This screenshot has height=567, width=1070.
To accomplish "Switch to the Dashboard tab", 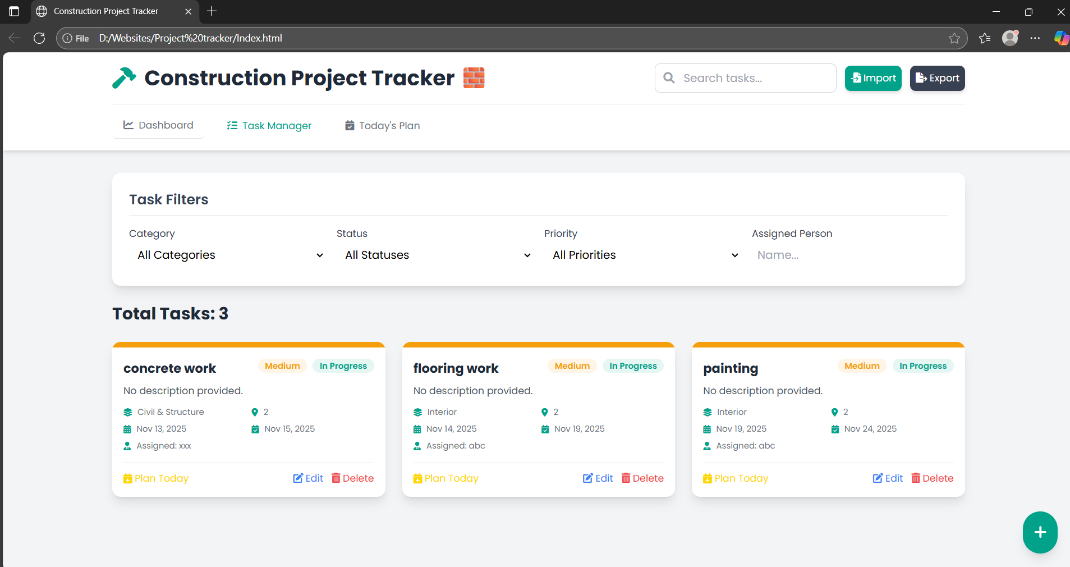I will pos(158,125).
